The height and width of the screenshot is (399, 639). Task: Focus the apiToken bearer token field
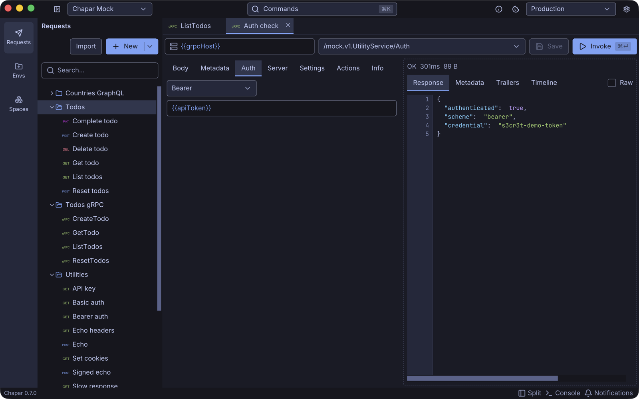pos(282,108)
